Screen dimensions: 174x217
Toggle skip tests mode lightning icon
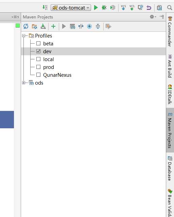click(x=89, y=26)
